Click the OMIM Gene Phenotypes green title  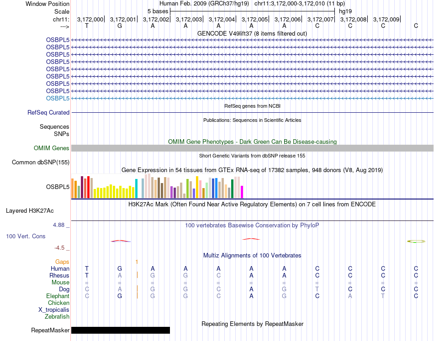[252, 142]
